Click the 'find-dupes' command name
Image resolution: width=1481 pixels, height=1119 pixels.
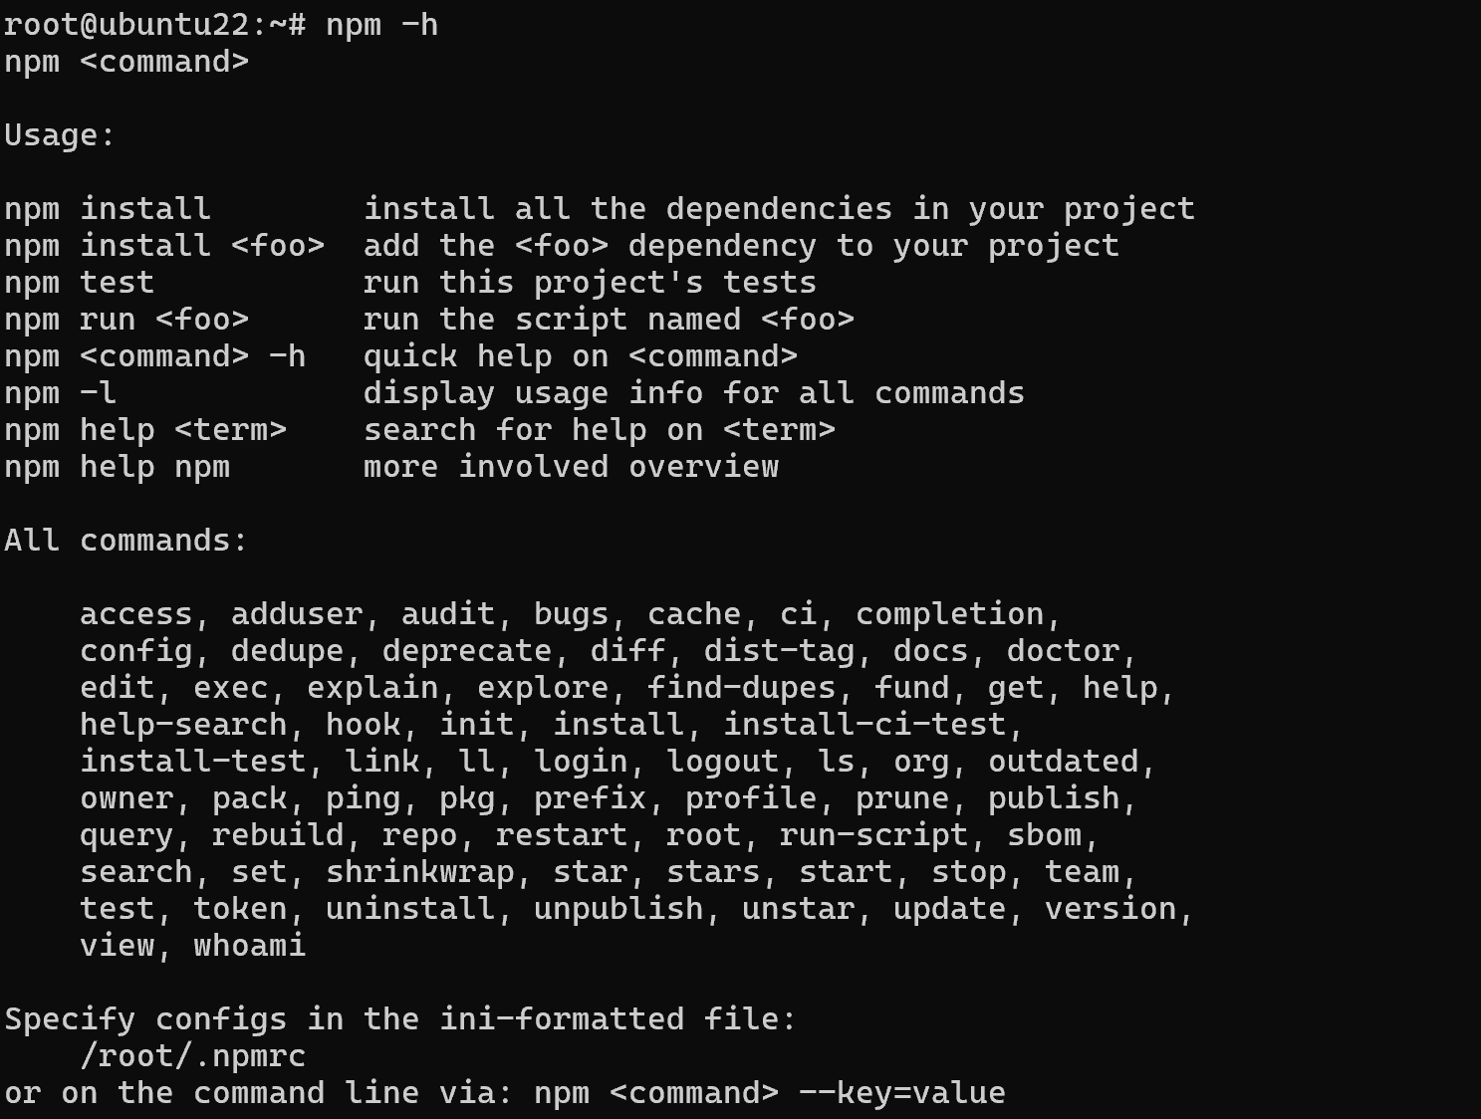click(742, 688)
